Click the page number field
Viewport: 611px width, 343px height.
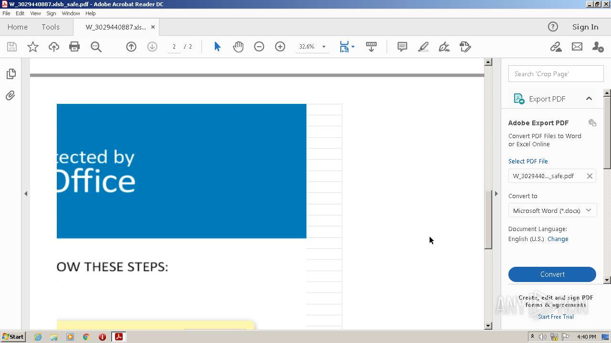[174, 47]
